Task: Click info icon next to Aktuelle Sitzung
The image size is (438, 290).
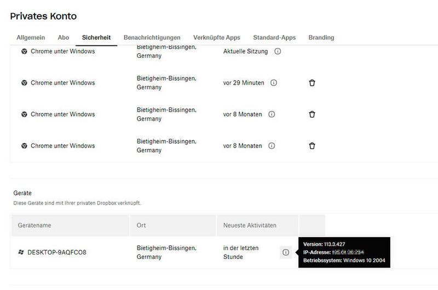Action: click(278, 51)
